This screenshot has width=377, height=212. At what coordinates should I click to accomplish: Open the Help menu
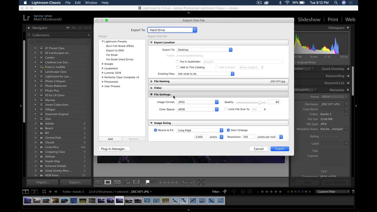tap(105, 3)
